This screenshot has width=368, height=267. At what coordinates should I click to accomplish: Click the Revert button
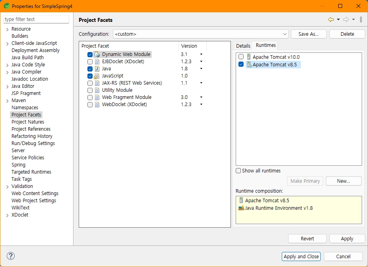coord(307,239)
